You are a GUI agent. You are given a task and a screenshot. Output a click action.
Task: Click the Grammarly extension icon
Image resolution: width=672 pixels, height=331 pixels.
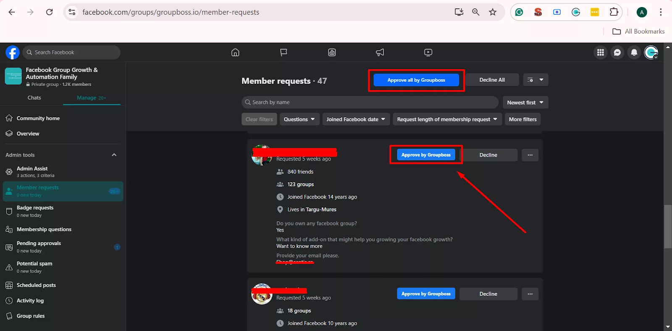(x=519, y=12)
